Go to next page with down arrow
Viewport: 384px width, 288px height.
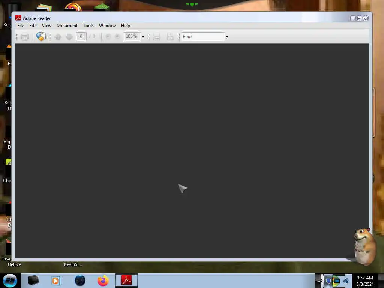pyautogui.click(x=69, y=37)
